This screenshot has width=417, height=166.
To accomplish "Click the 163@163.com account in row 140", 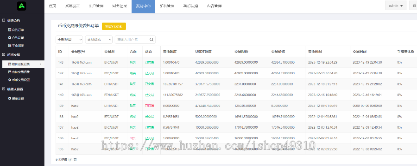I will click(x=82, y=95).
